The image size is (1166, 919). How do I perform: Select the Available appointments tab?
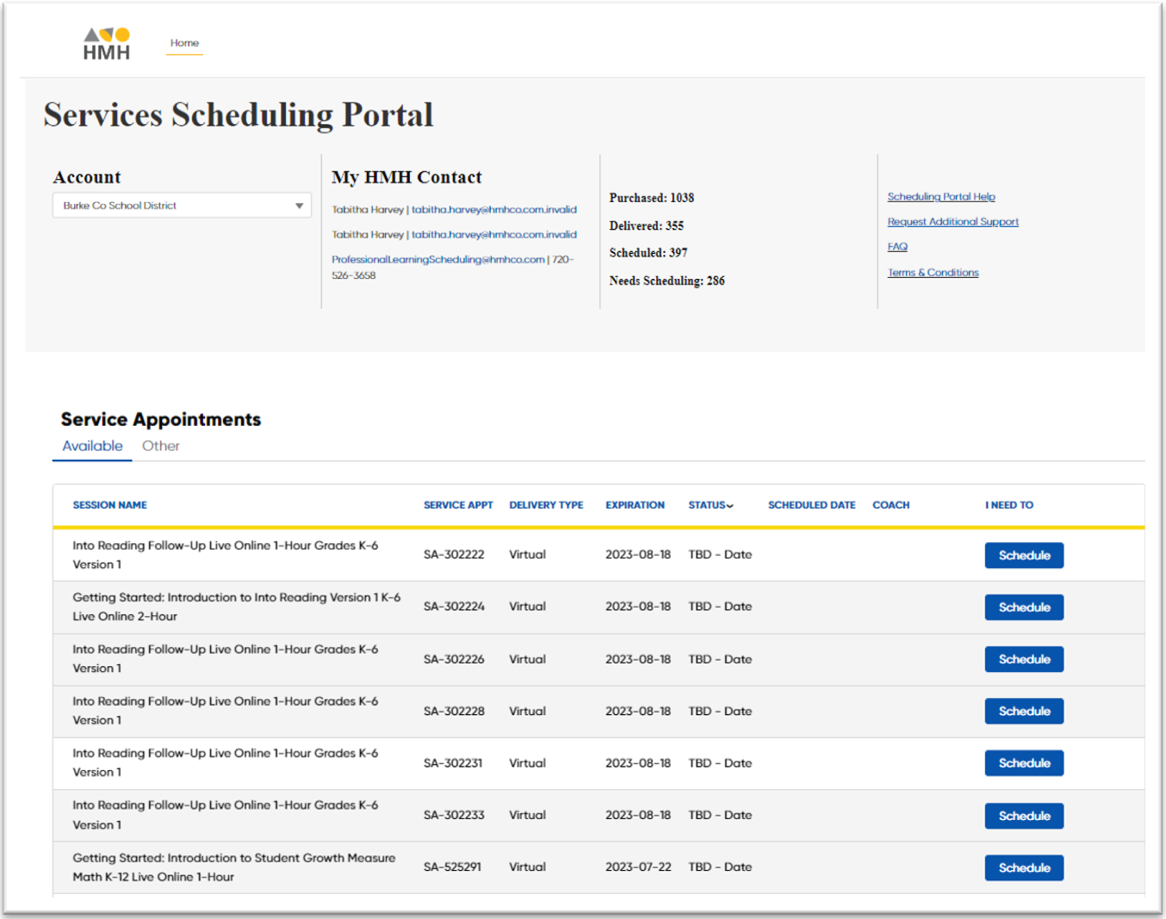pos(91,446)
